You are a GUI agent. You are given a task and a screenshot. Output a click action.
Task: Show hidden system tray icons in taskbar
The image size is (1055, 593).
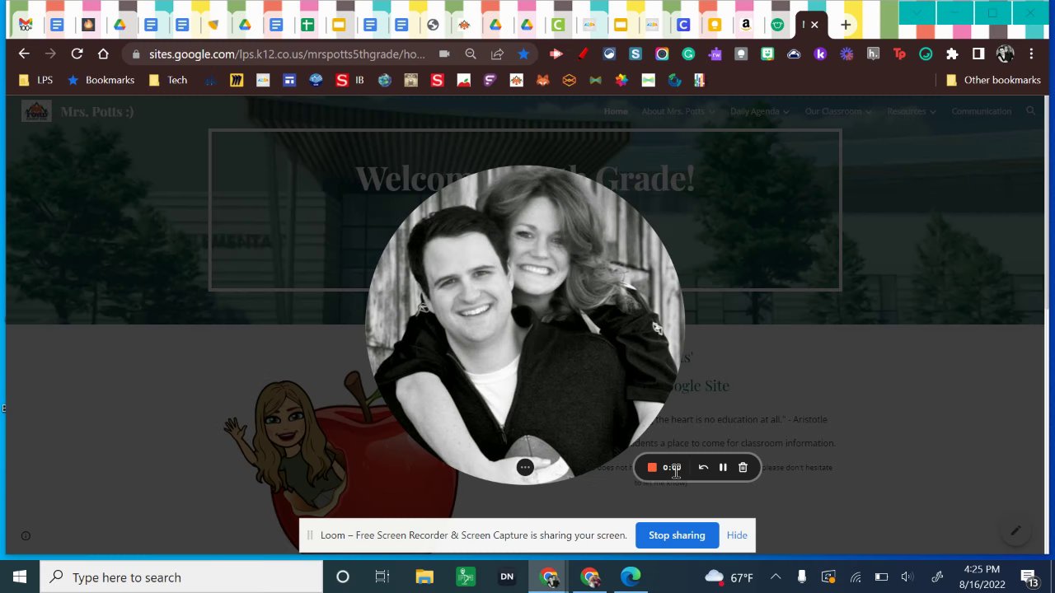point(775,577)
